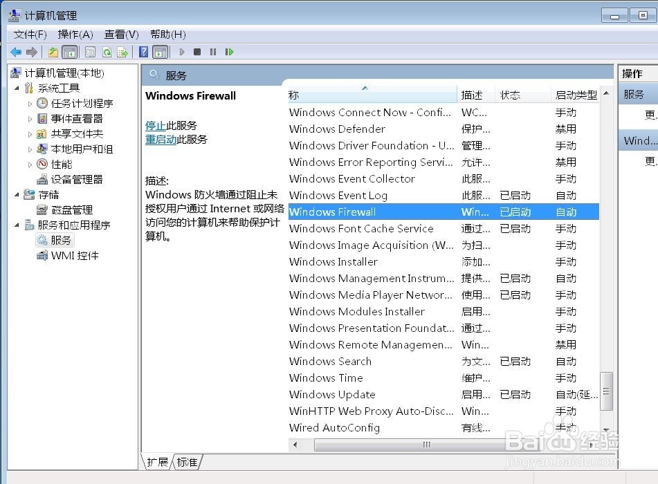Click the vertical scrollbar thumb
The width and height of the screenshot is (658, 484).
(x=606, y=391)
